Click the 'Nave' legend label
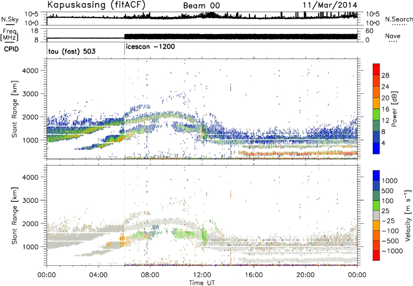Viewport: 413px width, 286px height. (393, 36)
